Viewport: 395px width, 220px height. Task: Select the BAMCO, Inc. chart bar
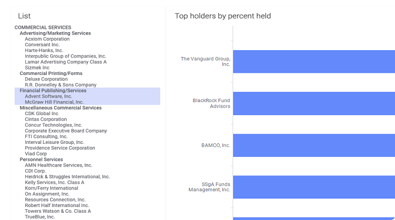click(314, 145)
